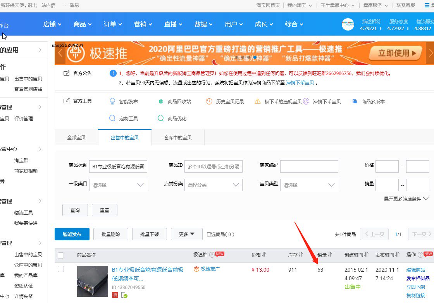This screenshot has width=434, height=303.
Task: Click the mobile detail check icon
Action: [x=124, y=295]
